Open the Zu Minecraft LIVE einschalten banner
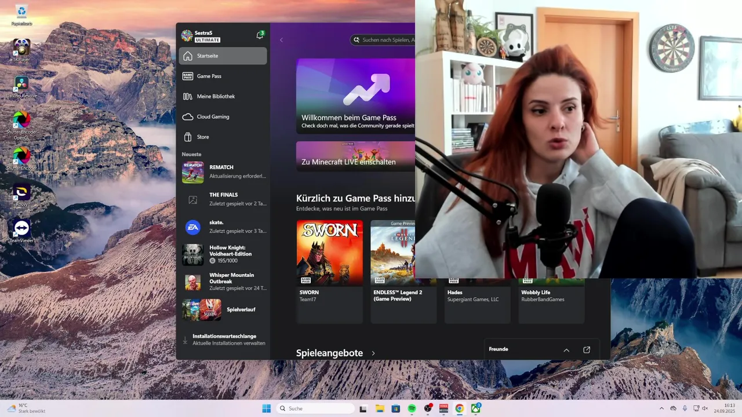Viewport: 742px width, 417px height. tap(355, 156)
